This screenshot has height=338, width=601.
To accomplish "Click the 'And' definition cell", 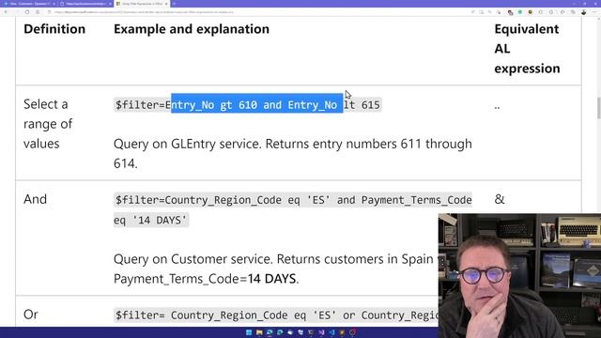I will pos(36,199).
